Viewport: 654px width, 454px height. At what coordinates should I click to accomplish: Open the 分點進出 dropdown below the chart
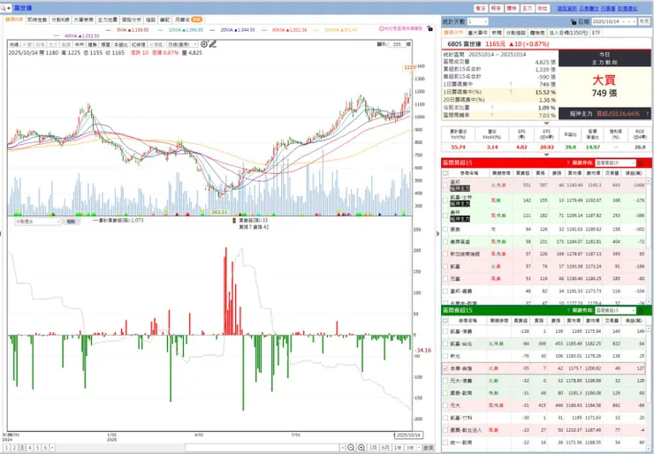tap(37, 222)
